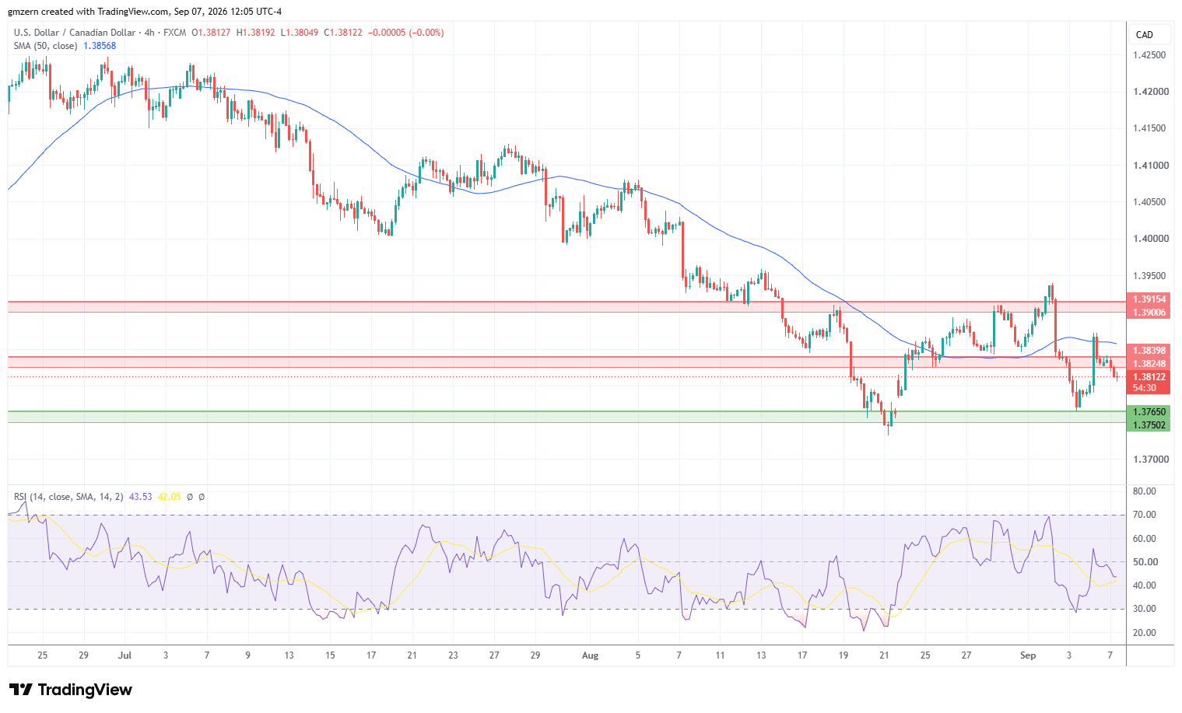
Task: Click the Aug label on the time axis
Action: 591,655
